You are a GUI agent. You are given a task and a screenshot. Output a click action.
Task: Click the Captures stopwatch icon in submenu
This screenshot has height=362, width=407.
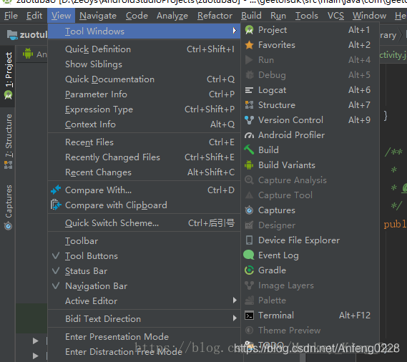point(249,210)
